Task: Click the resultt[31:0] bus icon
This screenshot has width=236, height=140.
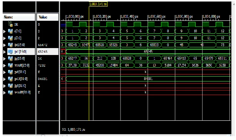Action: (x=10, y=92)
